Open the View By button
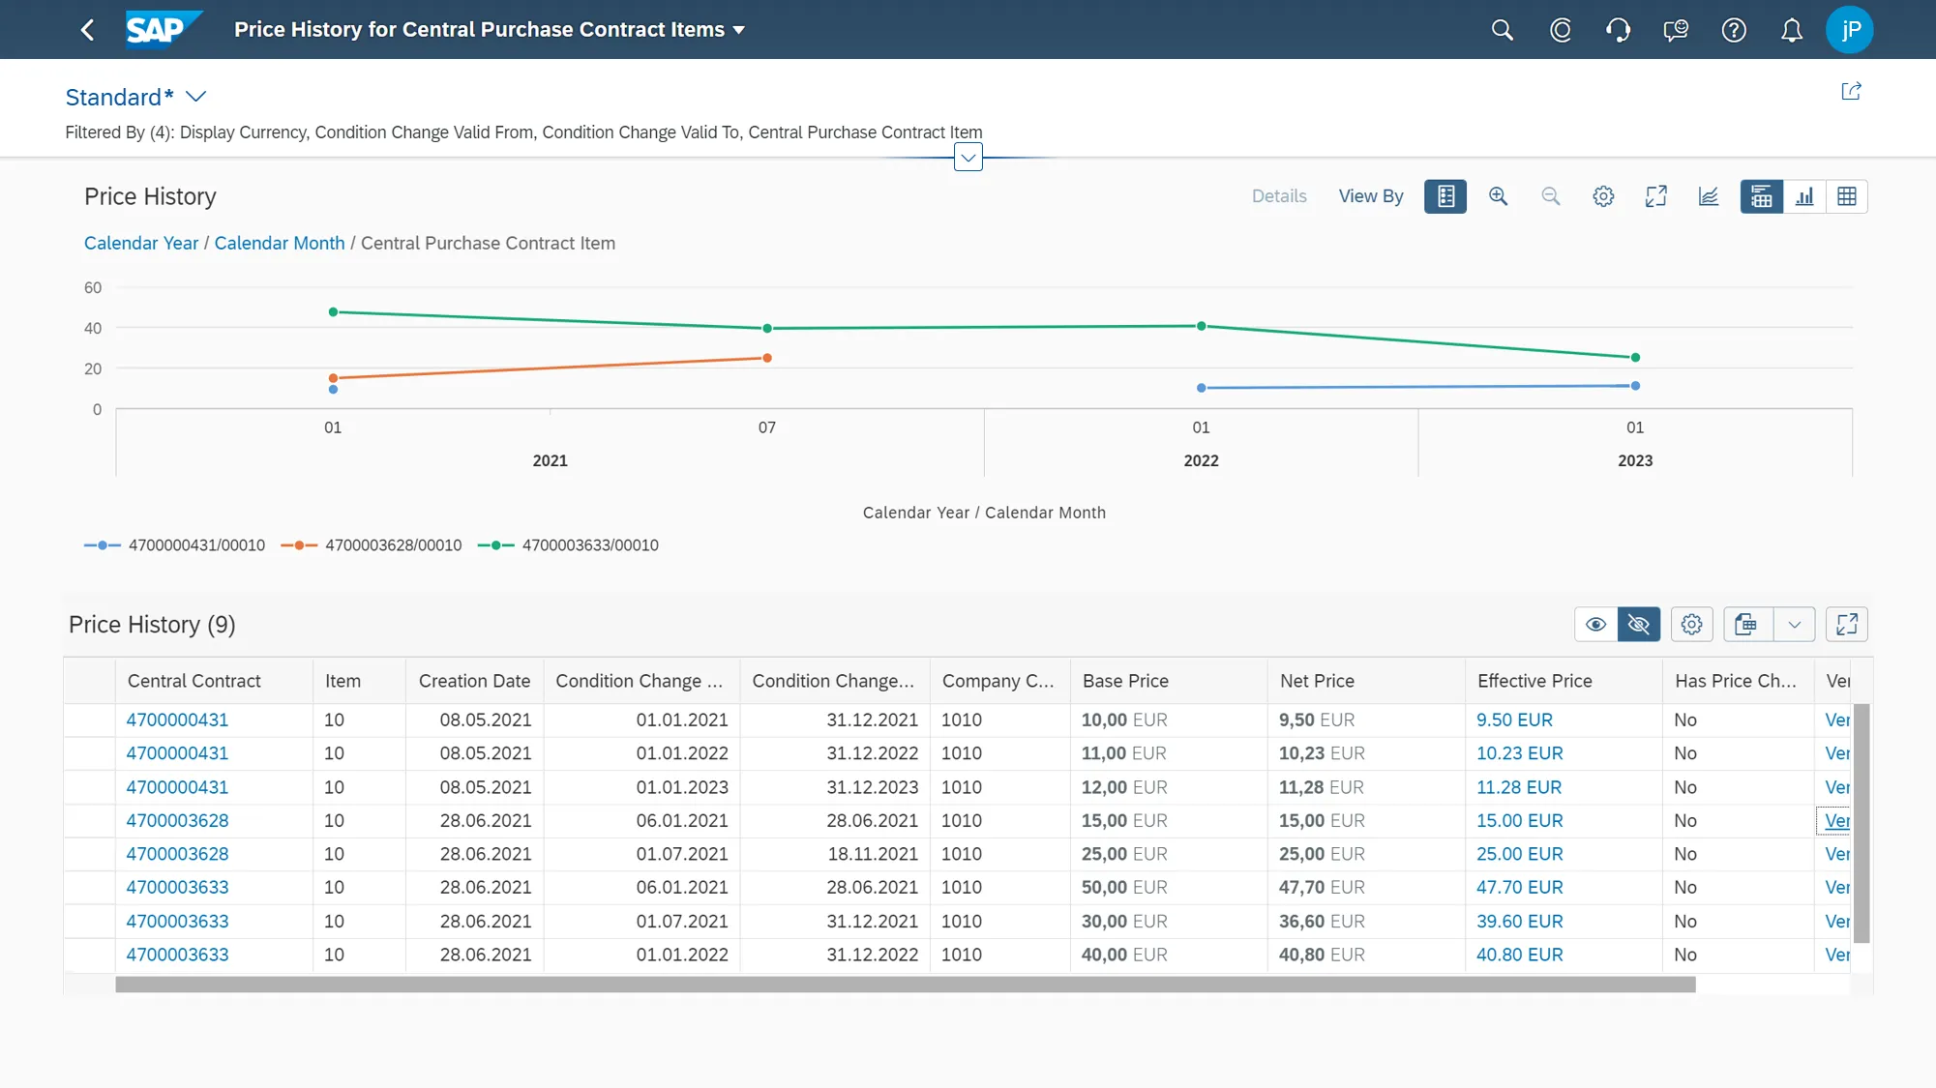 click(1370, 196)
